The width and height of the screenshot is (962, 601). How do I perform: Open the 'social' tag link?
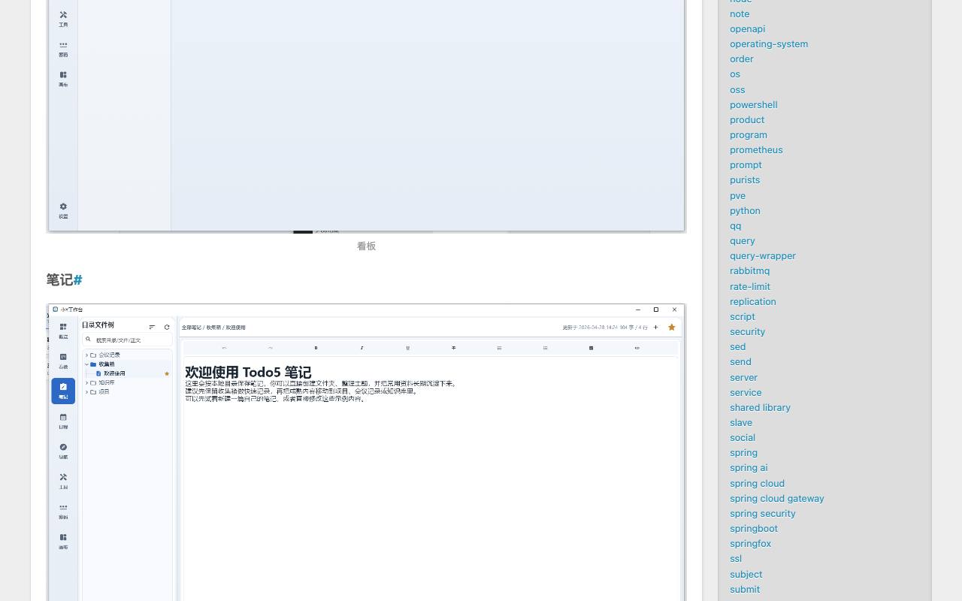tap(742, 437)
